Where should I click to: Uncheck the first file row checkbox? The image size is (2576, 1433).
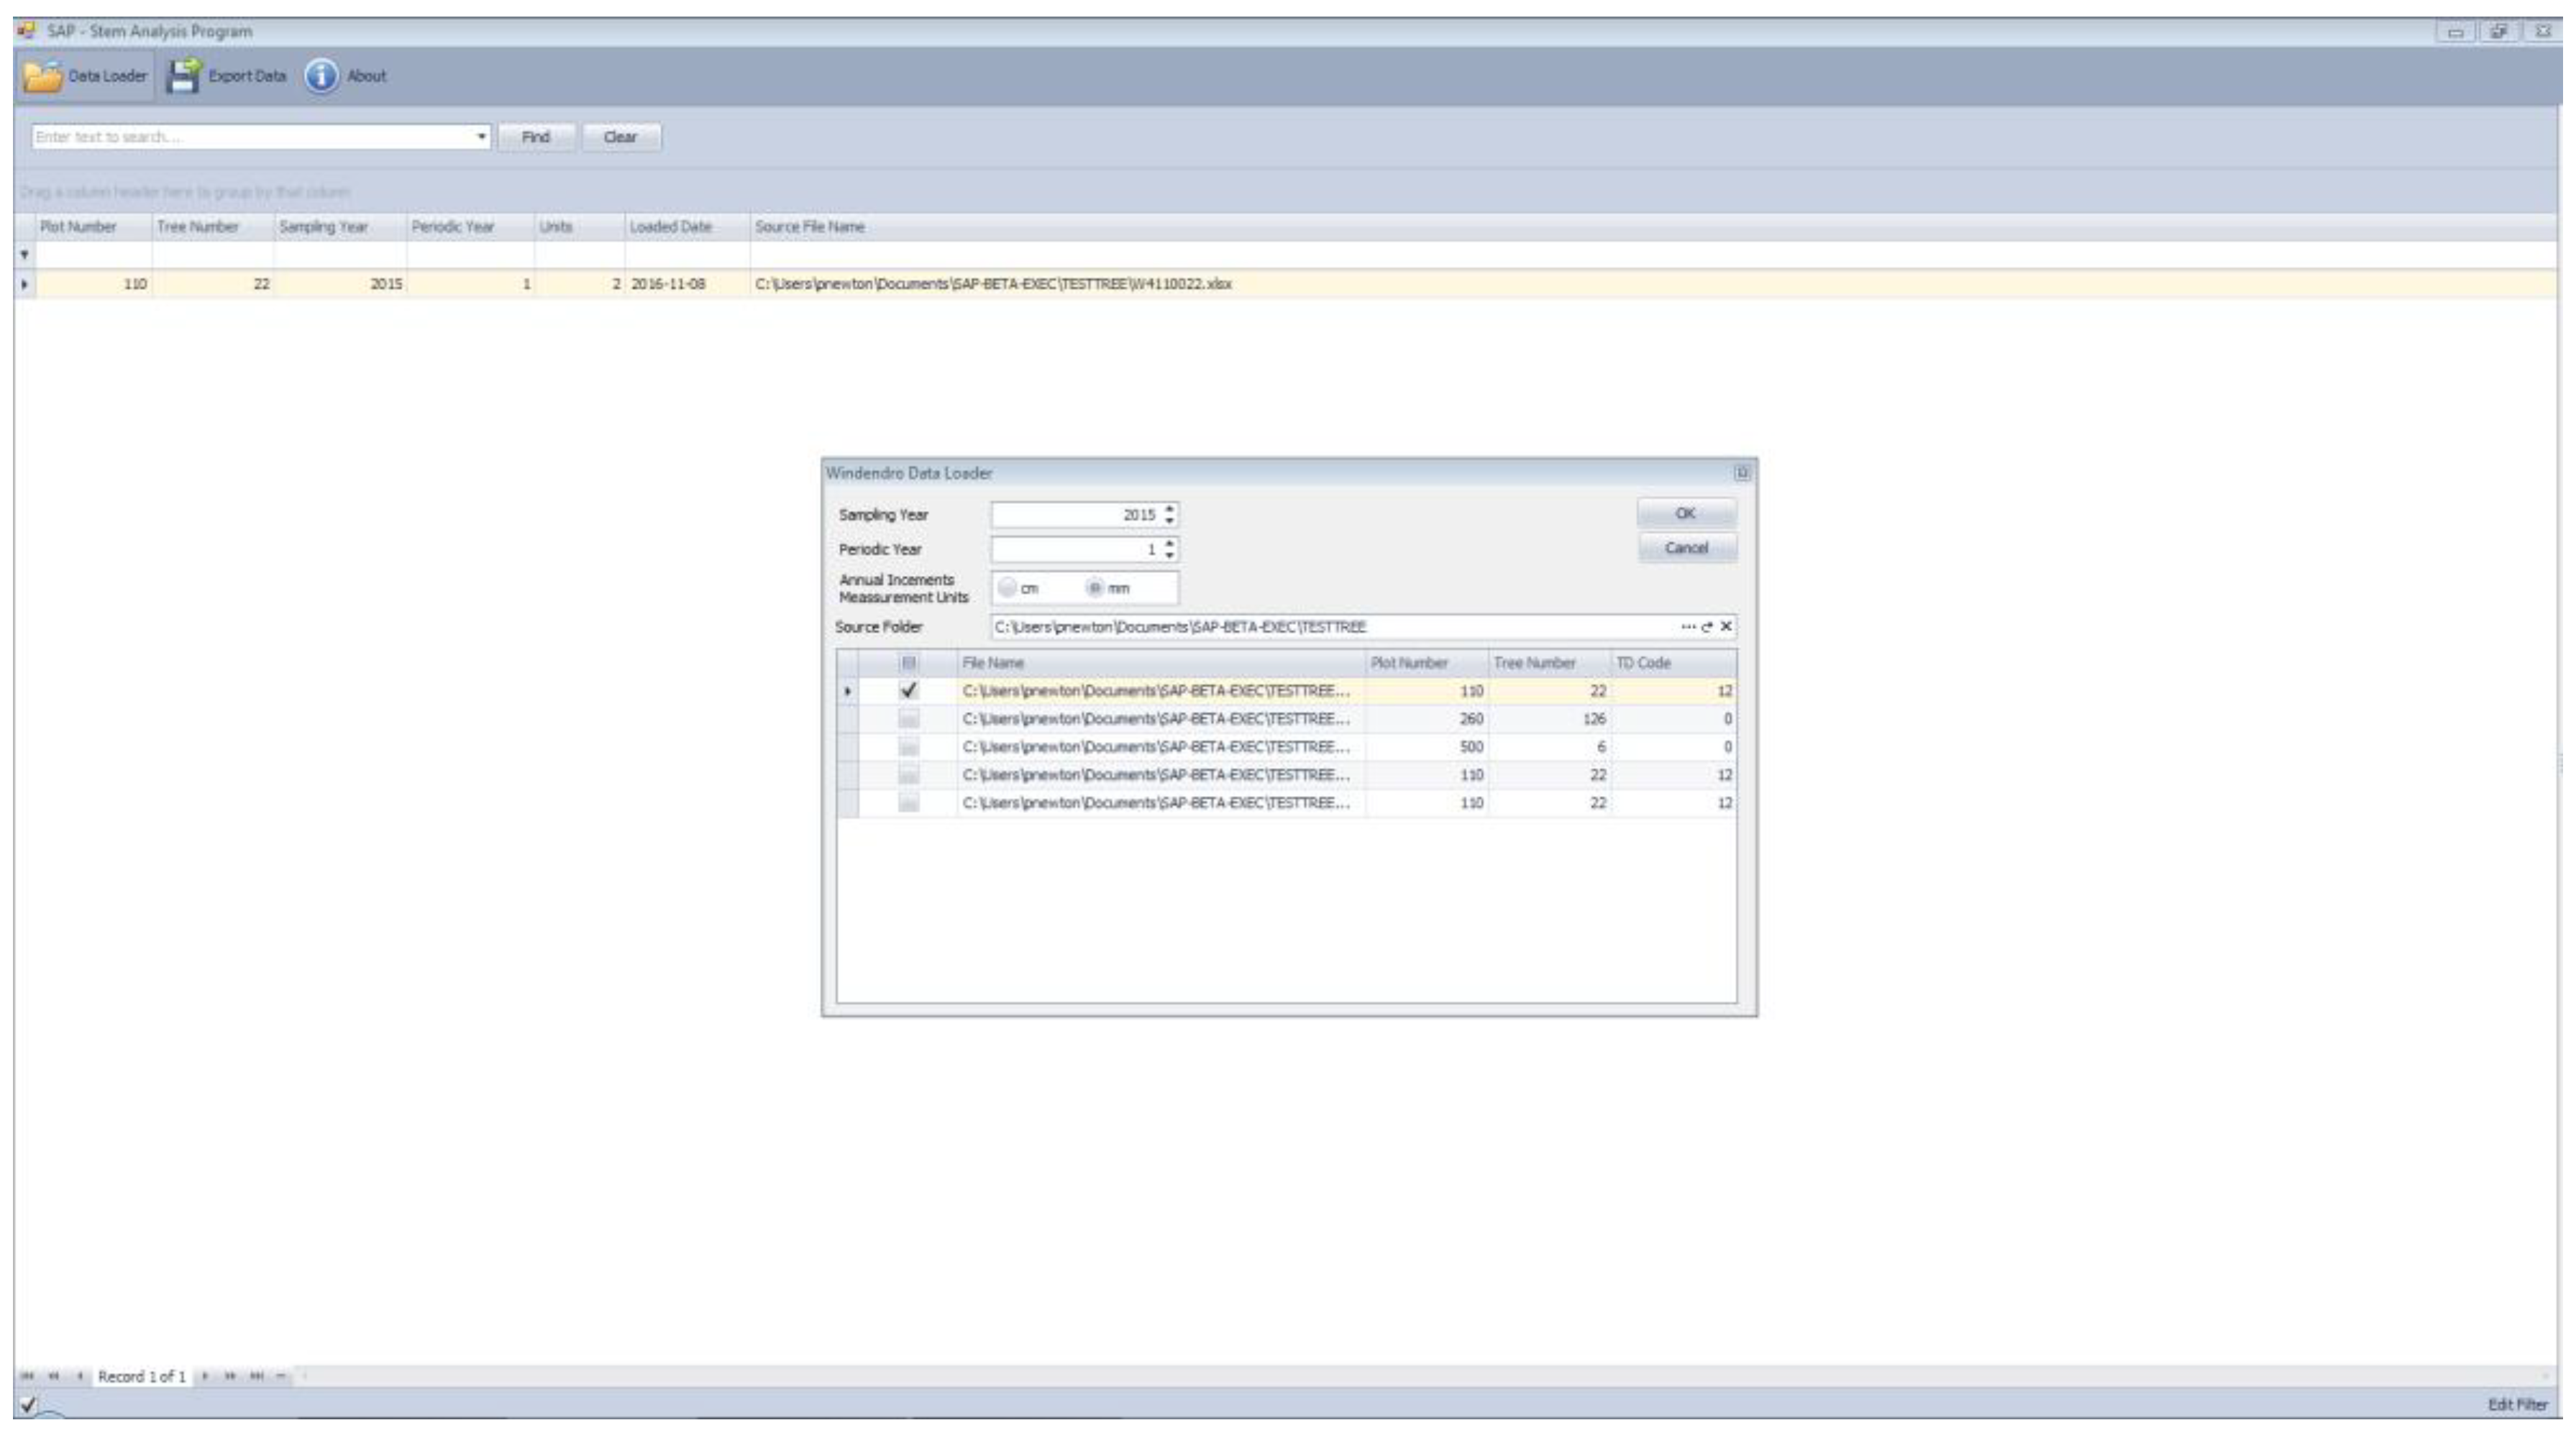(x=908, y=691)
